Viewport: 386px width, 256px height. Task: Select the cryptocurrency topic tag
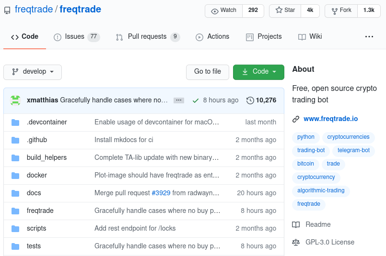click(316, 178)
